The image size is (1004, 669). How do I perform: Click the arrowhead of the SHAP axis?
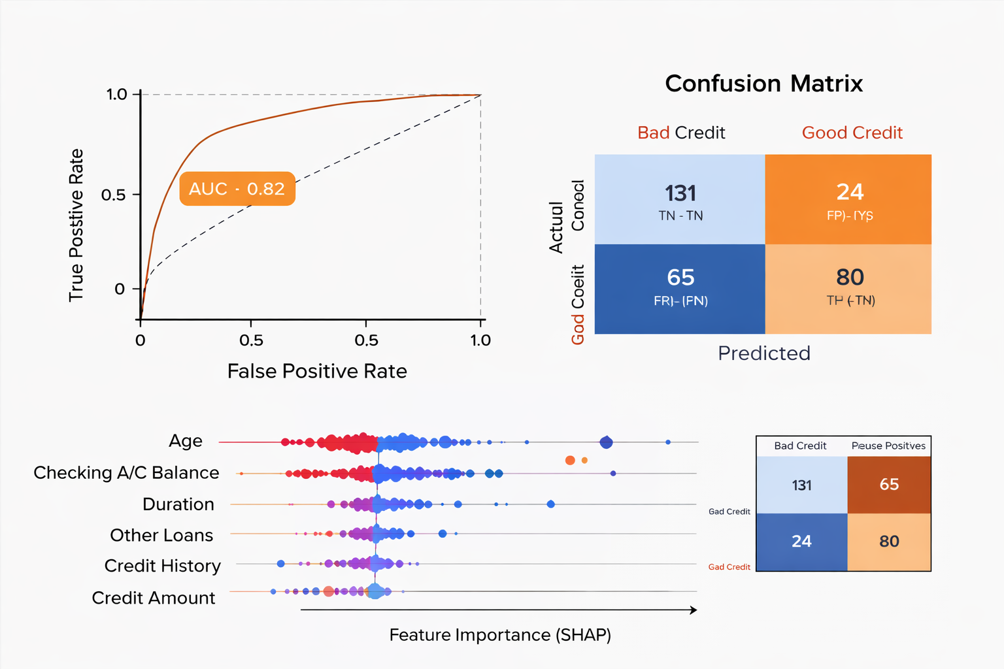(x=694, y=610)
